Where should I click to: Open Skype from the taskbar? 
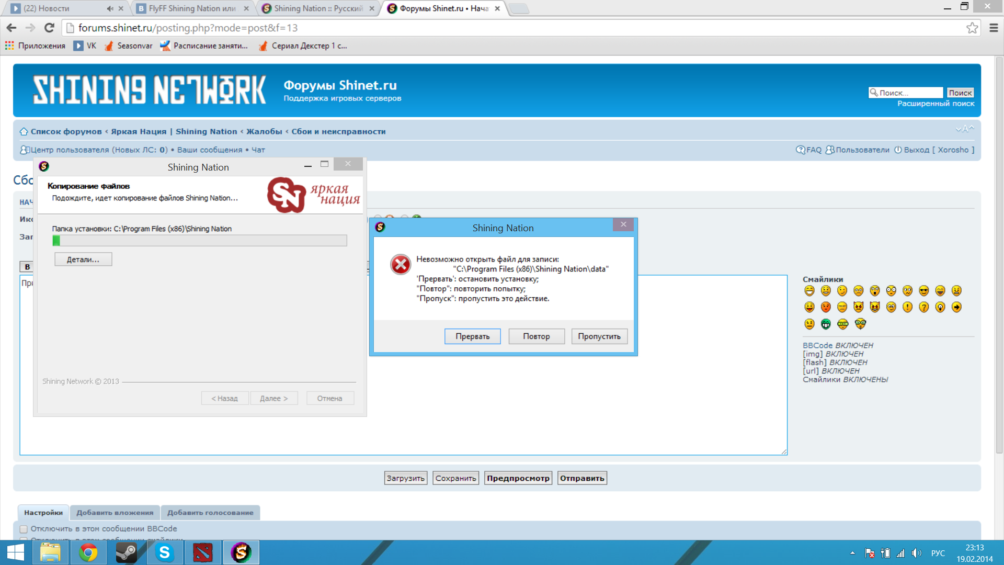(164, 552)
